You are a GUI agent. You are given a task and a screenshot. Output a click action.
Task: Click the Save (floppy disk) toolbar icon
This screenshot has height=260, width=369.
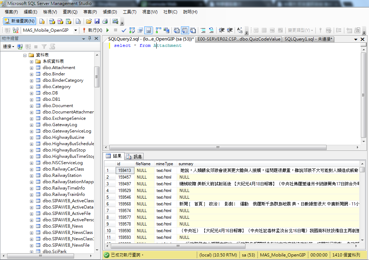97,21
